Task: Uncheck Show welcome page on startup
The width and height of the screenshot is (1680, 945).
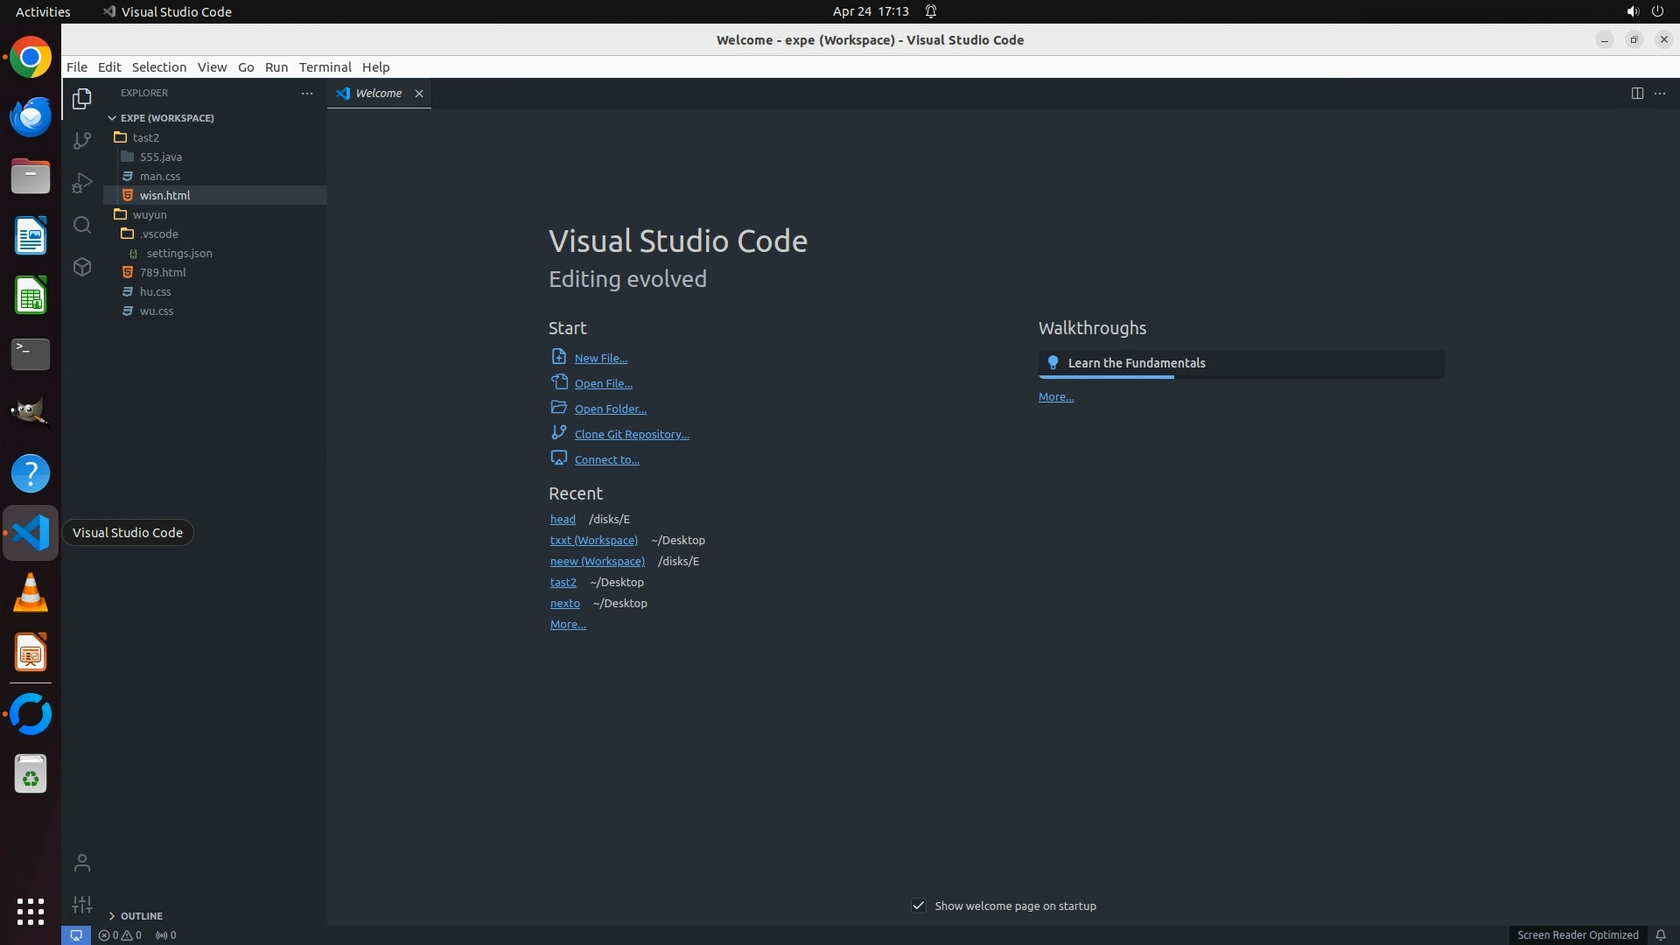Action: tap(919, 906)
